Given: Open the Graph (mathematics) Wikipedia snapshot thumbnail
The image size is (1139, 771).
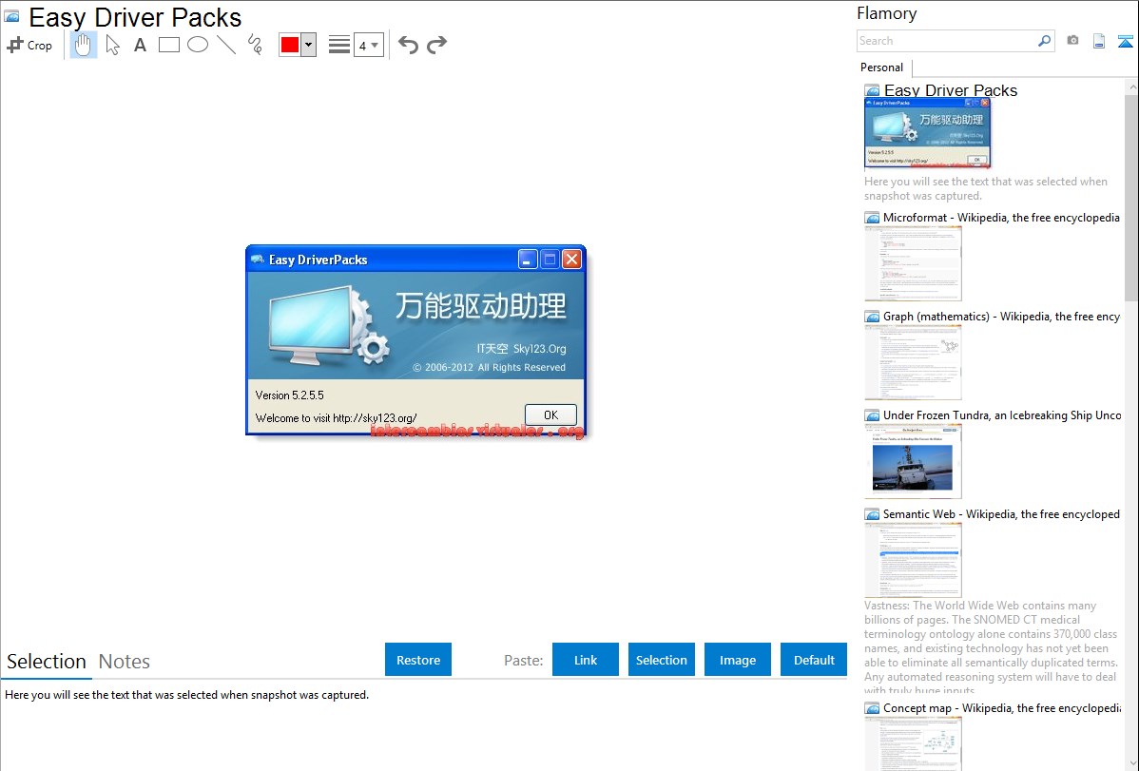Looking at the screenshot, I should pos(913,362).
